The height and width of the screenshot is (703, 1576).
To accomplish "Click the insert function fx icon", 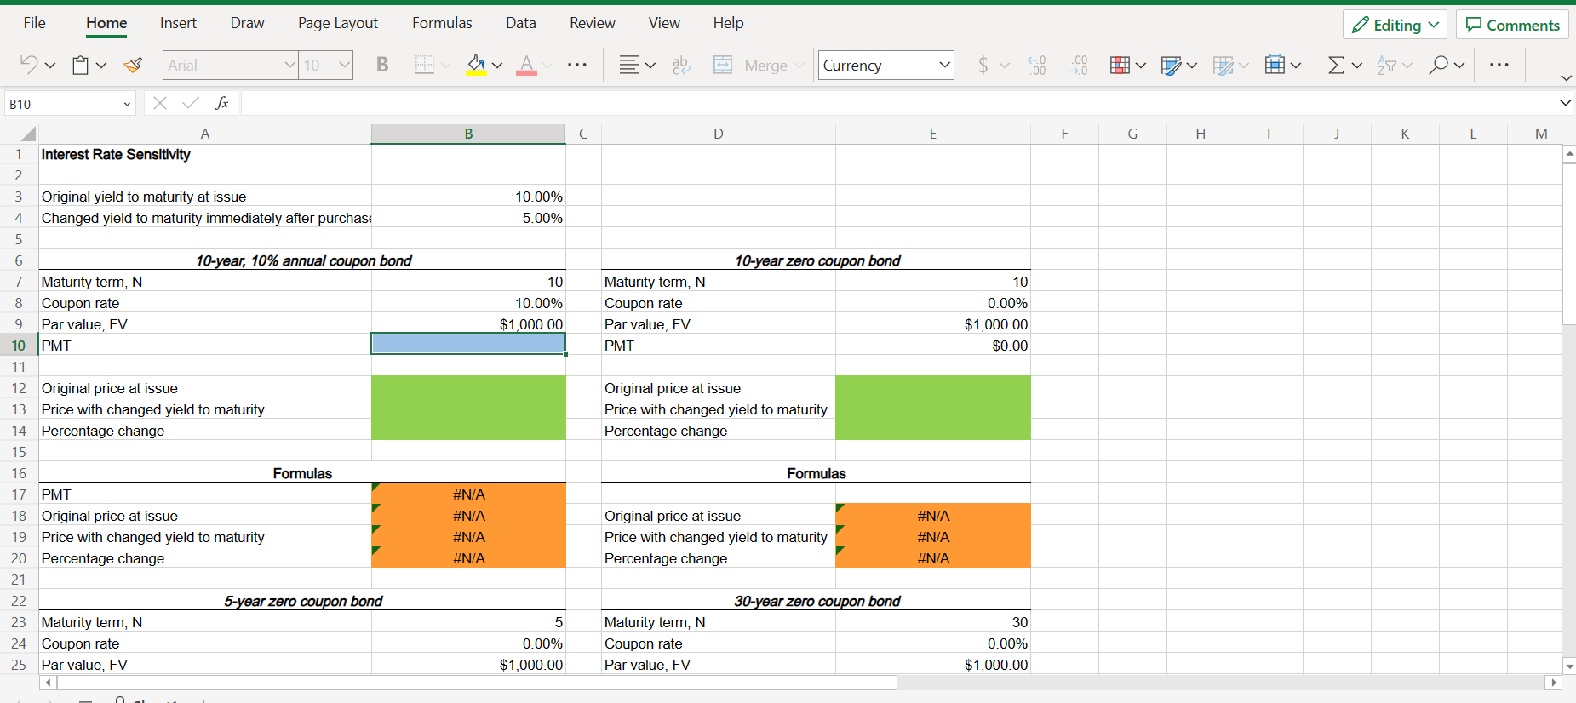I will 222,103.
